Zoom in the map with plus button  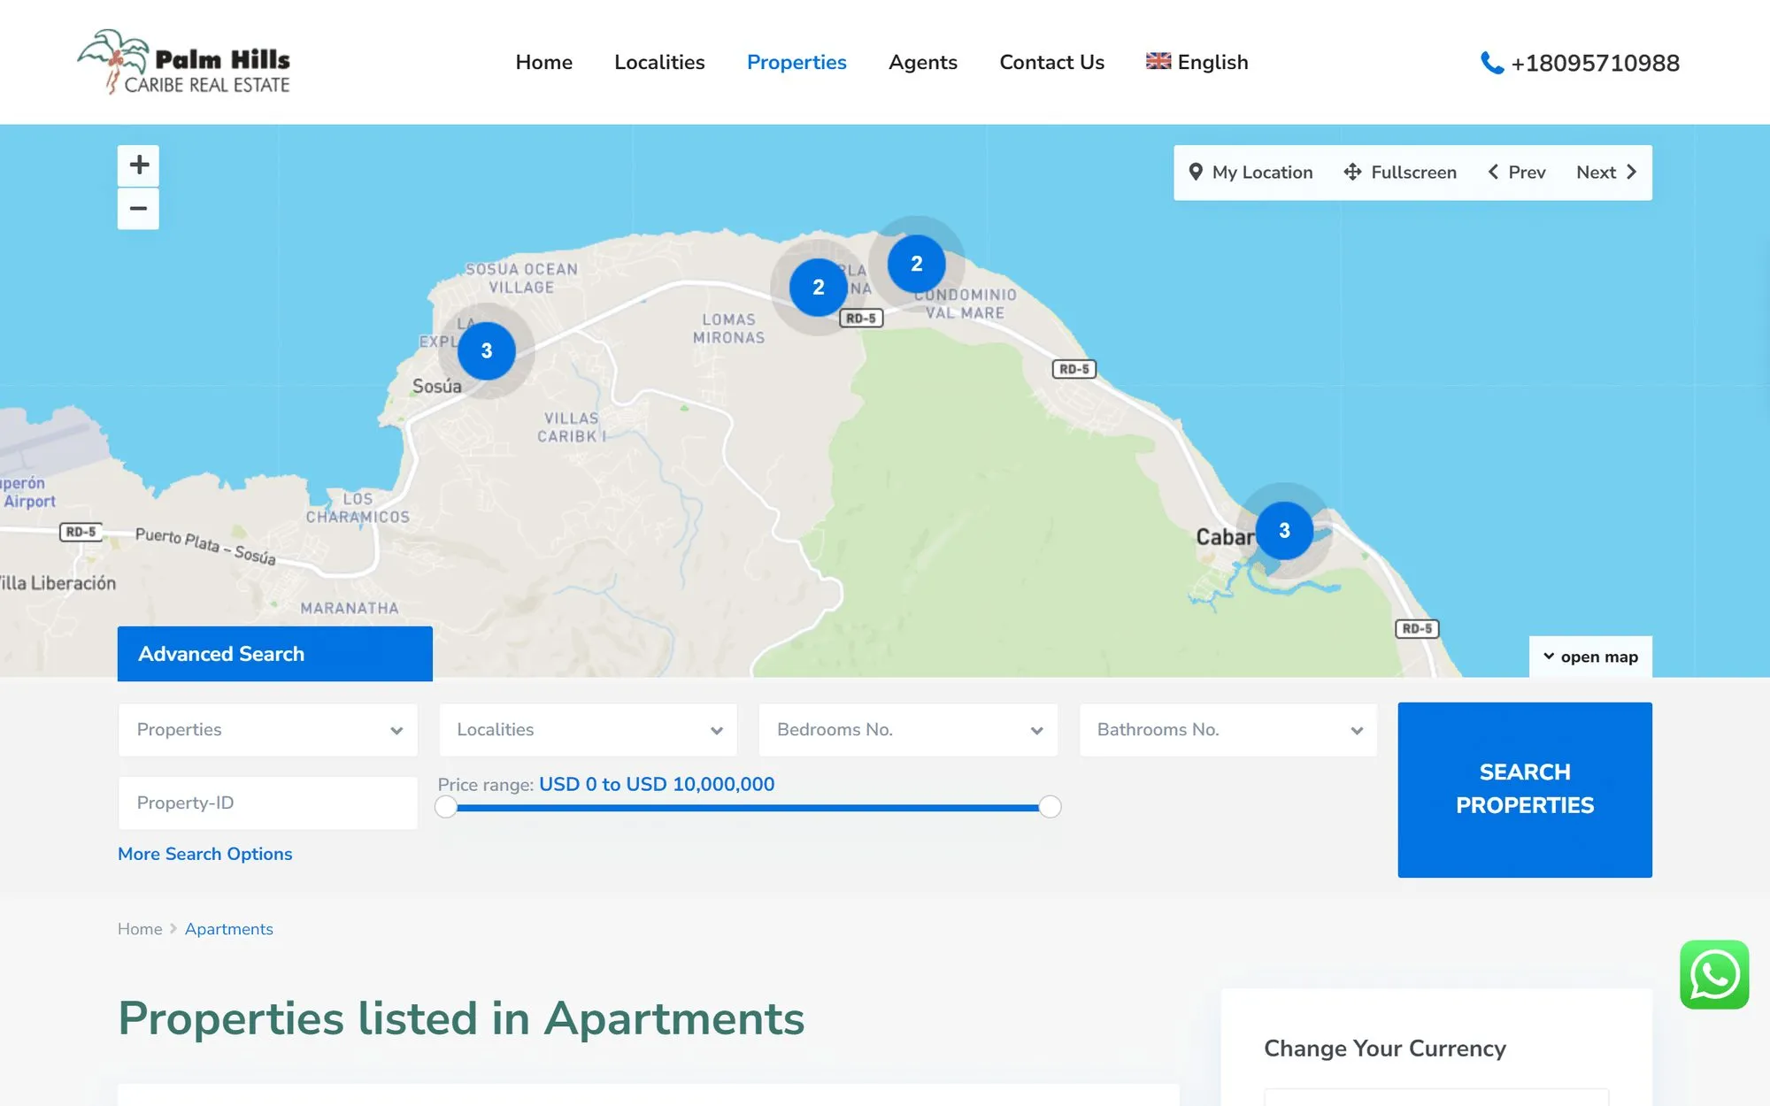pyautogui.click(x=138, y=165)
